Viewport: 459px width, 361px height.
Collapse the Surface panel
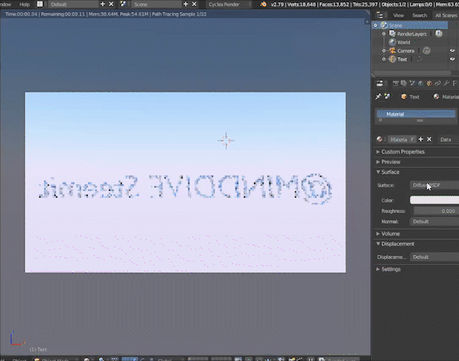click(x=390, y=172)
